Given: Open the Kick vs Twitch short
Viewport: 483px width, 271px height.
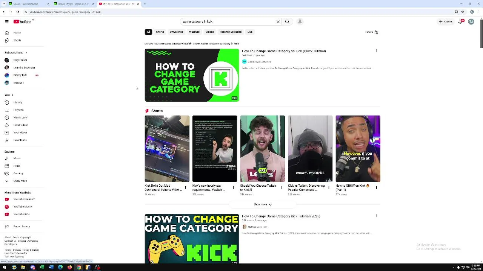Looking at the screenshot, I should [x=310, y=149].
